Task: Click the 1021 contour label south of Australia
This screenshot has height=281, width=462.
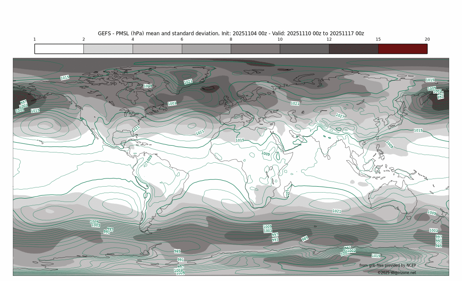Action: [x=337, y=211]
